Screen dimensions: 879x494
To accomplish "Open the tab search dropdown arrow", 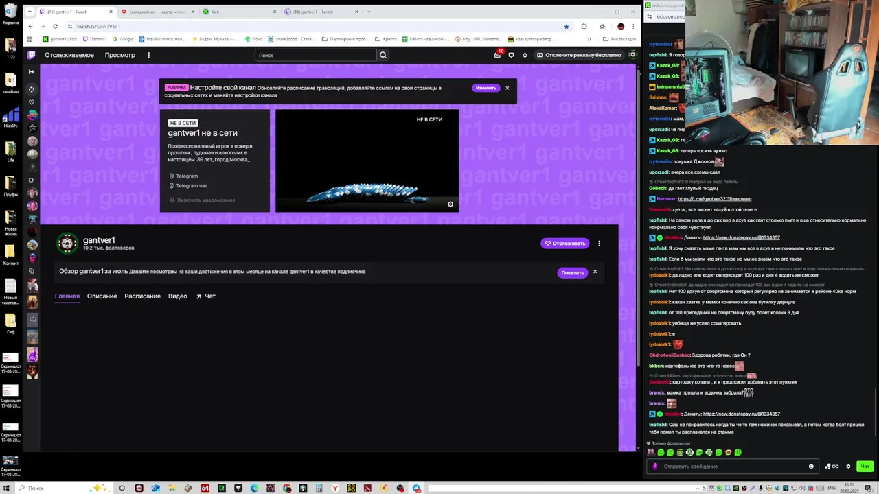I will (x=29, y=12).
